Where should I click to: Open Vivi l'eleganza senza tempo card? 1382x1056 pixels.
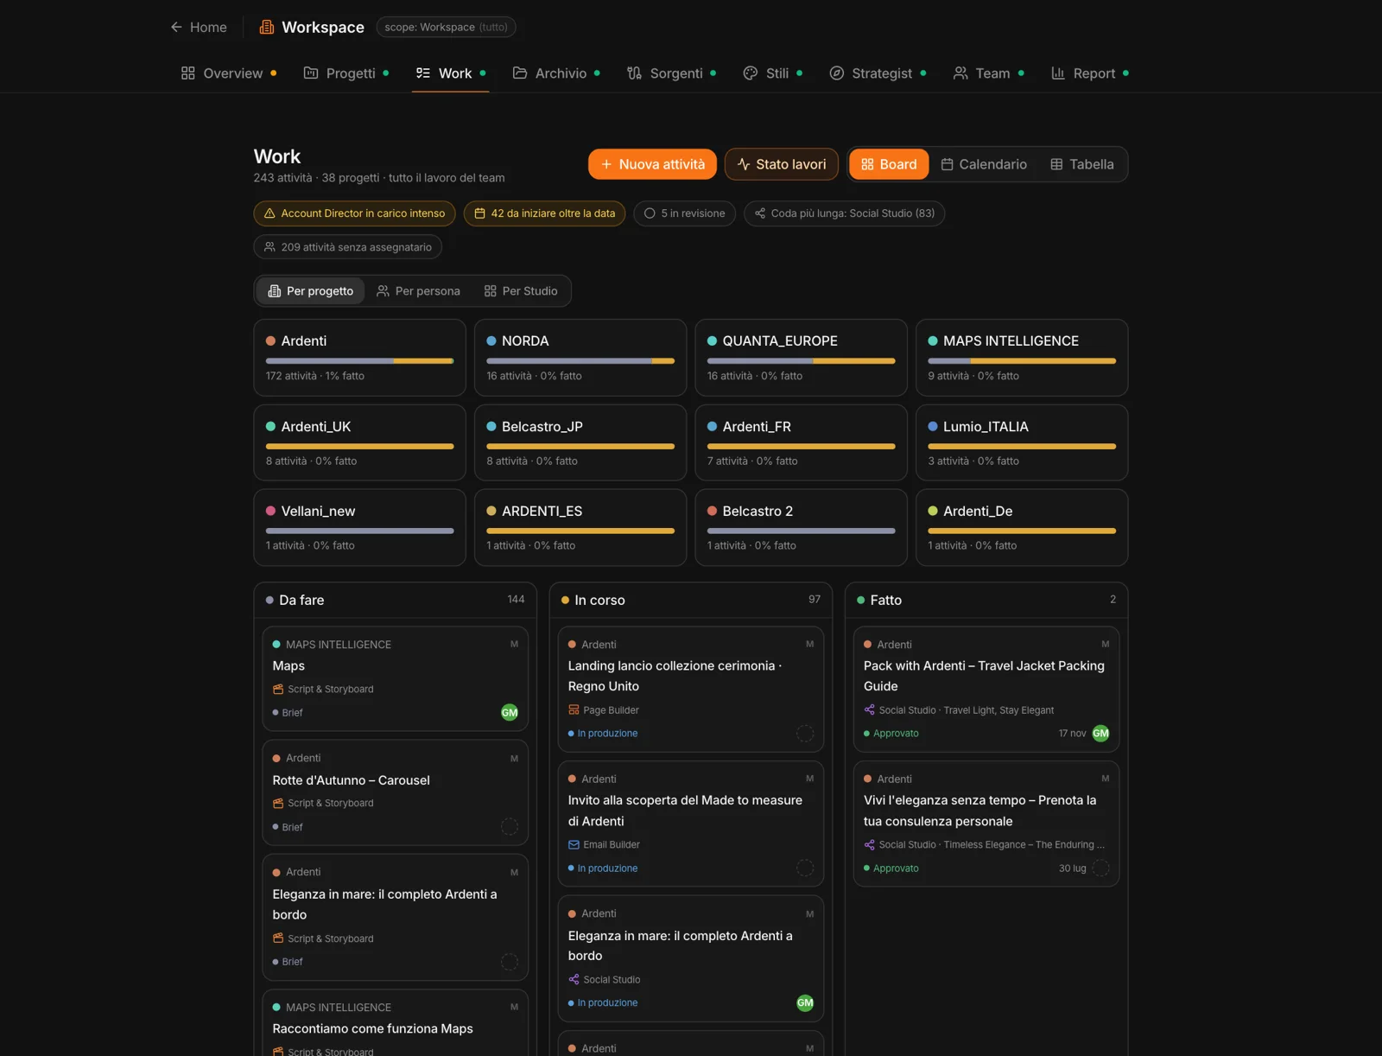point(986,824)
